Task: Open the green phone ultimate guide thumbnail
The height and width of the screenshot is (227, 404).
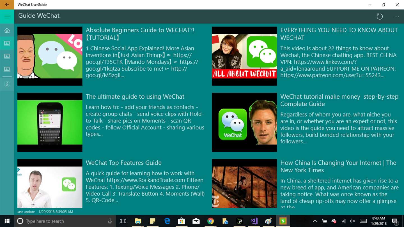Action: pyautogui.click(x=50, y=122)
